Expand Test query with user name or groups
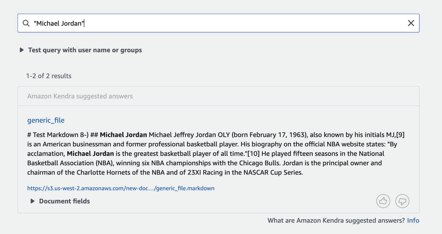Viewport: 442px width, 234px height. pyautogui.click(x=81, y=50)
